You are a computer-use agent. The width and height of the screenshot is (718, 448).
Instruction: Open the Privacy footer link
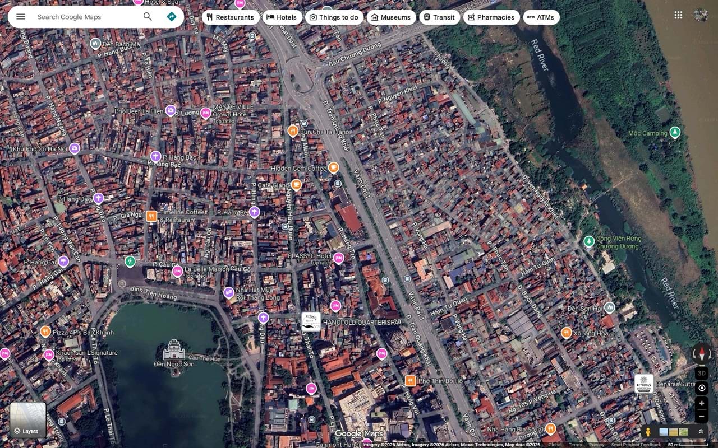point(596,445)
